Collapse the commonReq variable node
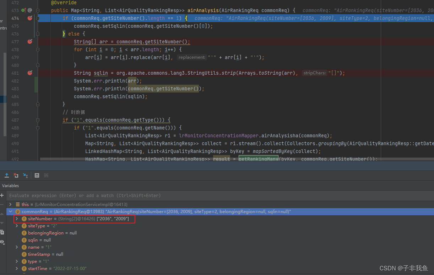This screenshot has height=275, width=434. 10,212
